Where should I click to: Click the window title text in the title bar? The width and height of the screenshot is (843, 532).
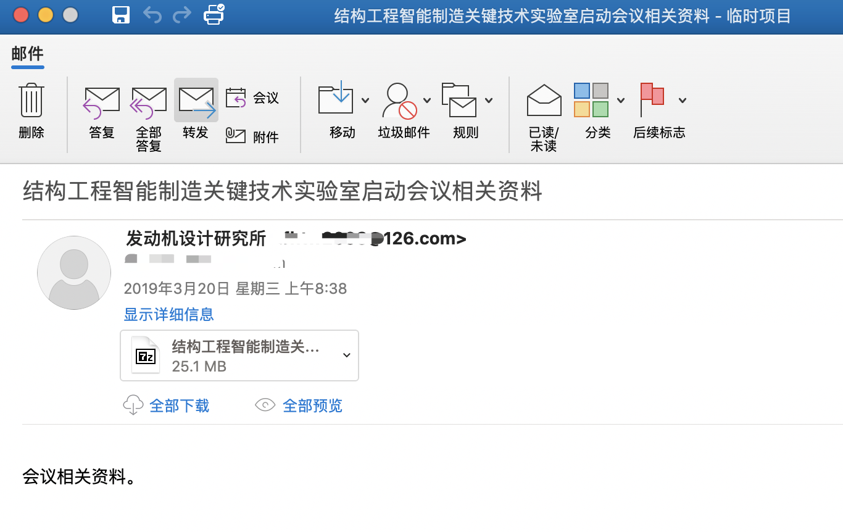(x=563, y=16)
